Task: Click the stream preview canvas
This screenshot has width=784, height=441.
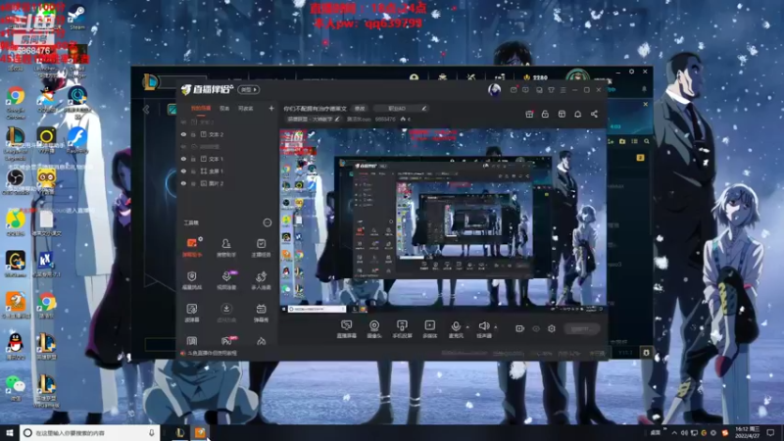Action: pyautogui.click(x=443, y=220)
